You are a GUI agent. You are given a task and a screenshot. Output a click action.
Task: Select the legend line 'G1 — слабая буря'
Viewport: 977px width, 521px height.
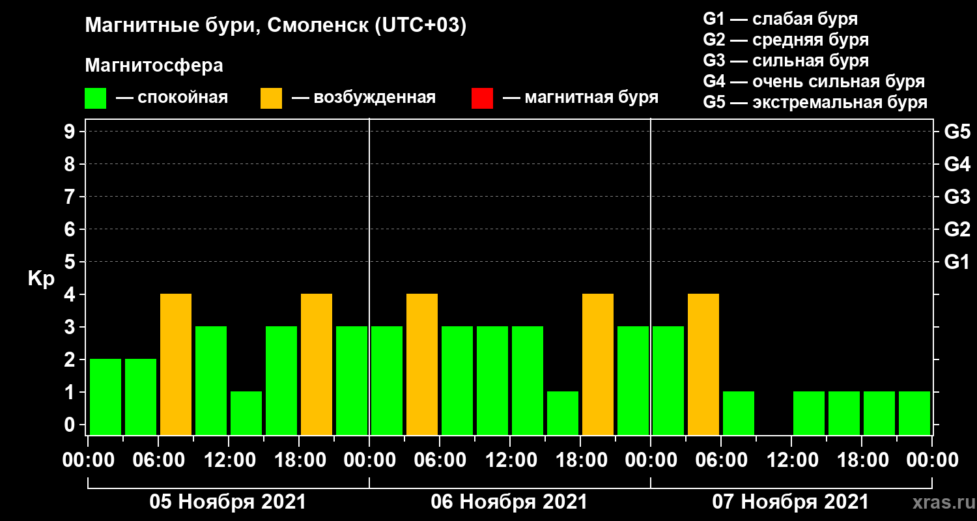coord(780,19)
